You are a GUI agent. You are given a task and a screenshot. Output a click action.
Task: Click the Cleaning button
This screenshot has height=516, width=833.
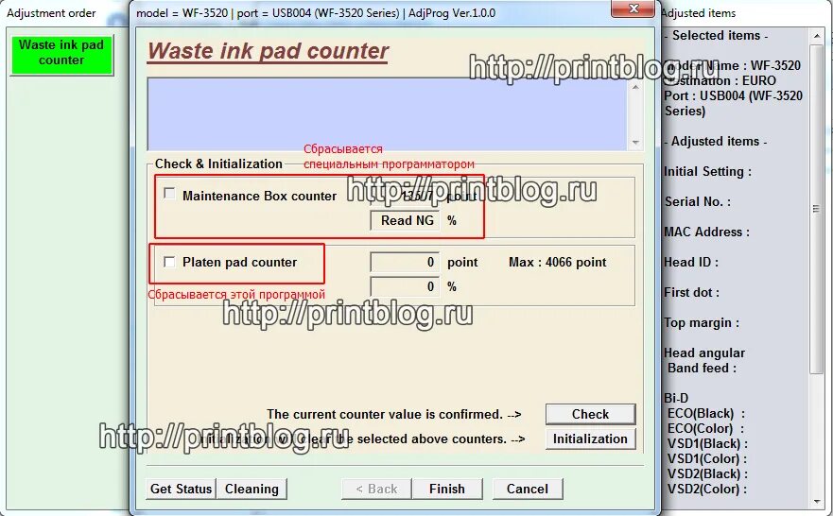pyautogui.click(x=252, y=489)
